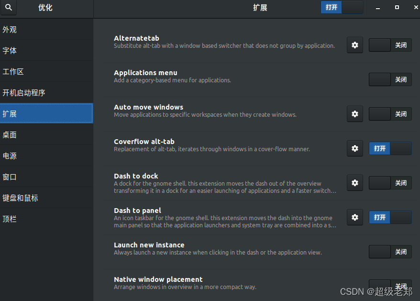This screenshot has width=420, height=301.
Task: Select 窗口 in the sidebar
Action: click(46, 177)
